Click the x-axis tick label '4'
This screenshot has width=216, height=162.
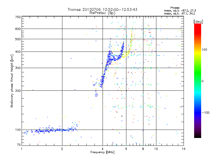pyautogui.click(x=103, y=149)
